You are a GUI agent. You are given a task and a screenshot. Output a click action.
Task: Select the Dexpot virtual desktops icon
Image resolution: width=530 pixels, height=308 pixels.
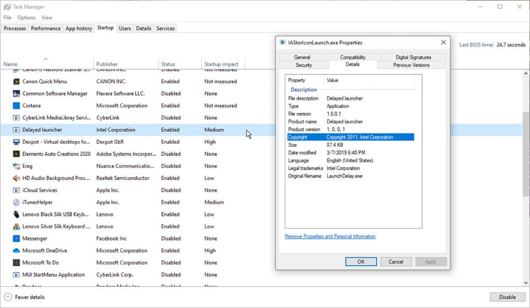[x=17, y=142]
